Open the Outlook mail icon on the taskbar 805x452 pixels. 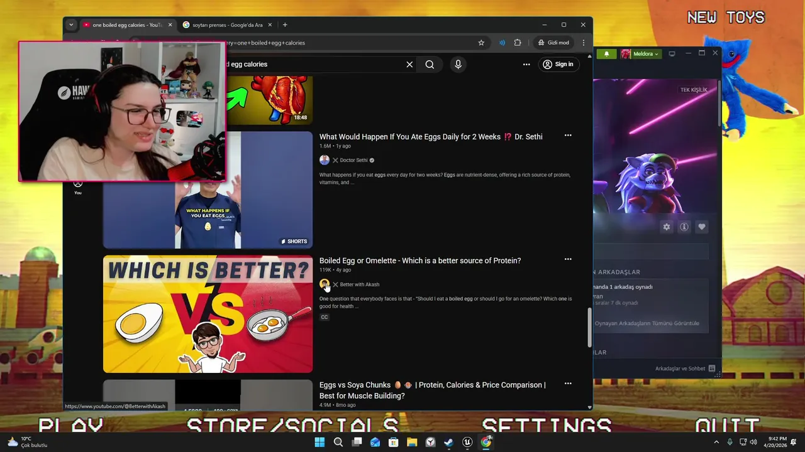click(375, 442)
